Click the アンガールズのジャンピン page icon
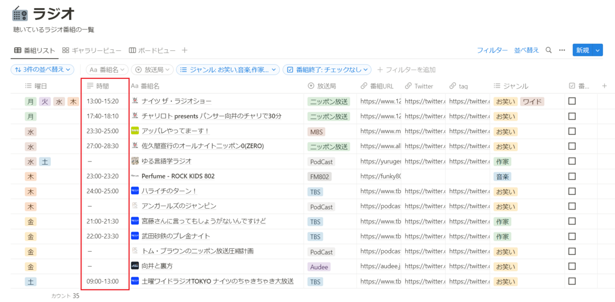Screen dimensions: 615x302 pos(135,206)
